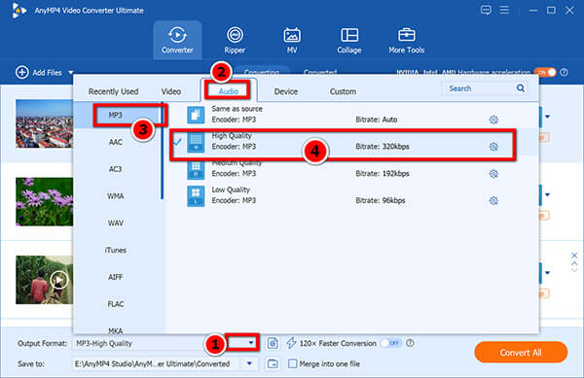Open format dropdown for the third video
The width and height of the screenshot is (584, 378).
(547, 273)
